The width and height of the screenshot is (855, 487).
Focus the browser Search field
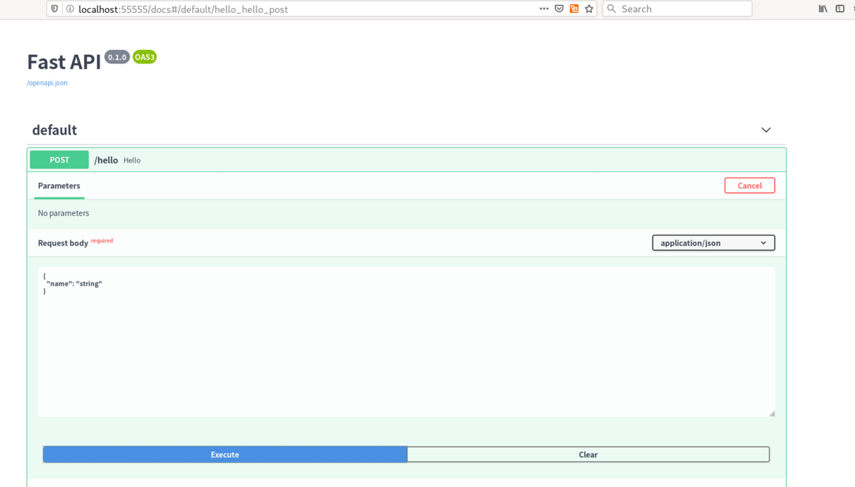click(x=677, y=9)
